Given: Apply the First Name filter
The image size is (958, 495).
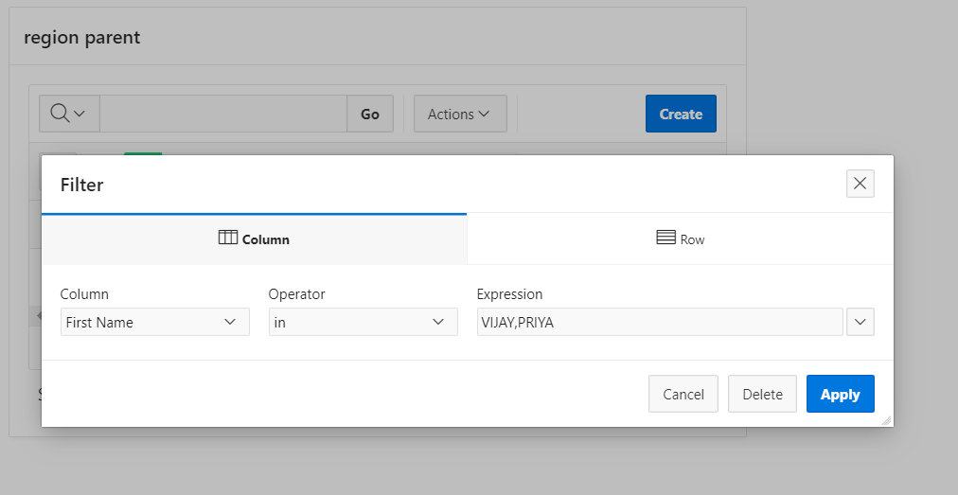Looking at the screenshot, I should 840,394.
